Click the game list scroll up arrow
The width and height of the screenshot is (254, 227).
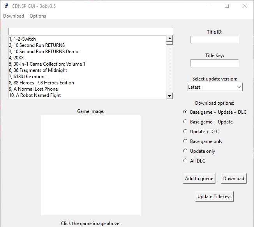tap(169, 39)
